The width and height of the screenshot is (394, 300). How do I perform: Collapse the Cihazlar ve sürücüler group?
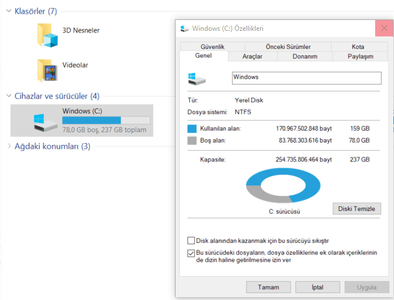click(x=9, y=96)
